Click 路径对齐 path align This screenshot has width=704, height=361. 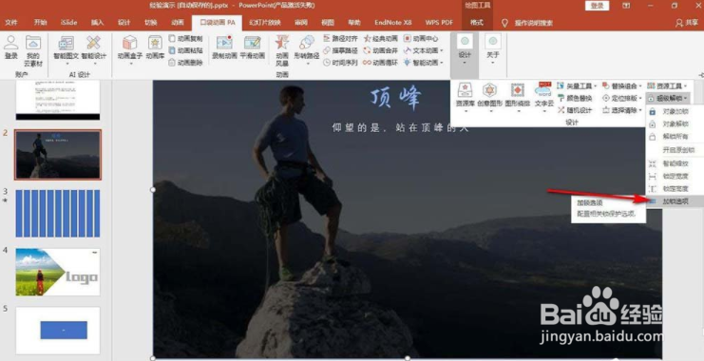pyautogui.click(x=341, y=39)
